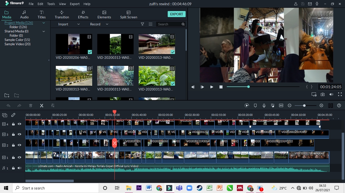The height and width of the screenshot is (193, 345).
Task: Select the tea leaves video thumbnail
Action: (157, 76)
